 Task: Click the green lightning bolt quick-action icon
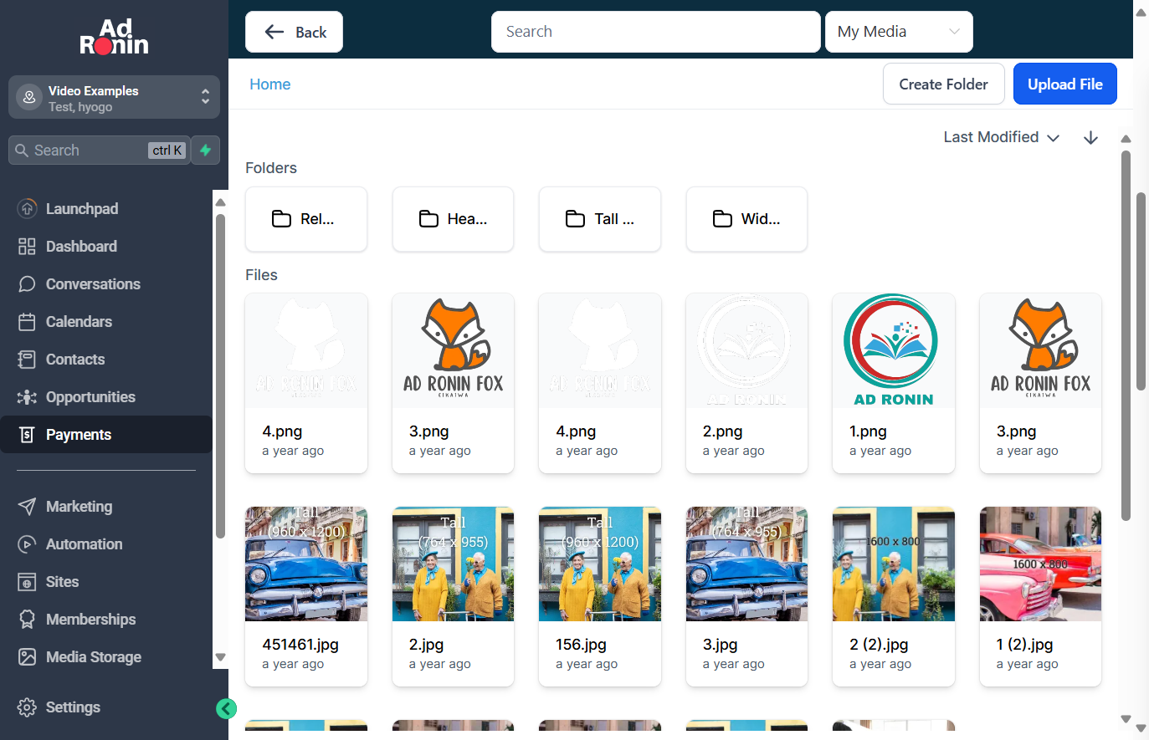(x=205, y=151)
